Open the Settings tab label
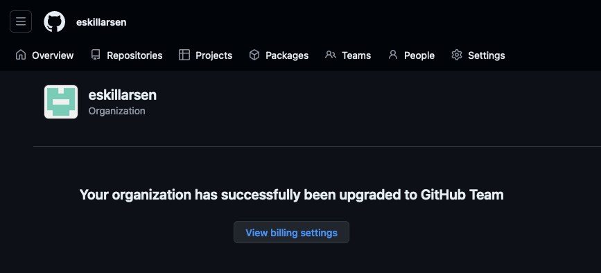Screen dimensions: 601x273 click(487, 55)
